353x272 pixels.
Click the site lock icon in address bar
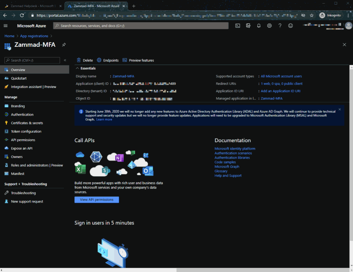32,15
